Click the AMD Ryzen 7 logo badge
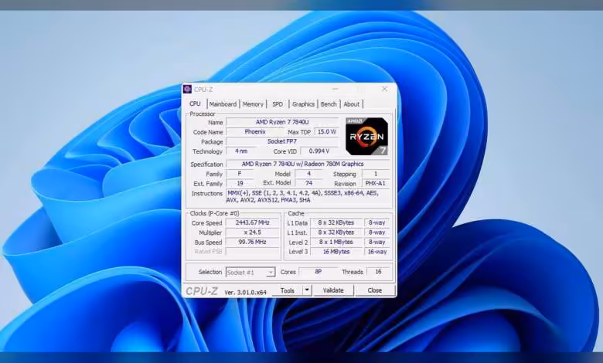 coord(366,137)
